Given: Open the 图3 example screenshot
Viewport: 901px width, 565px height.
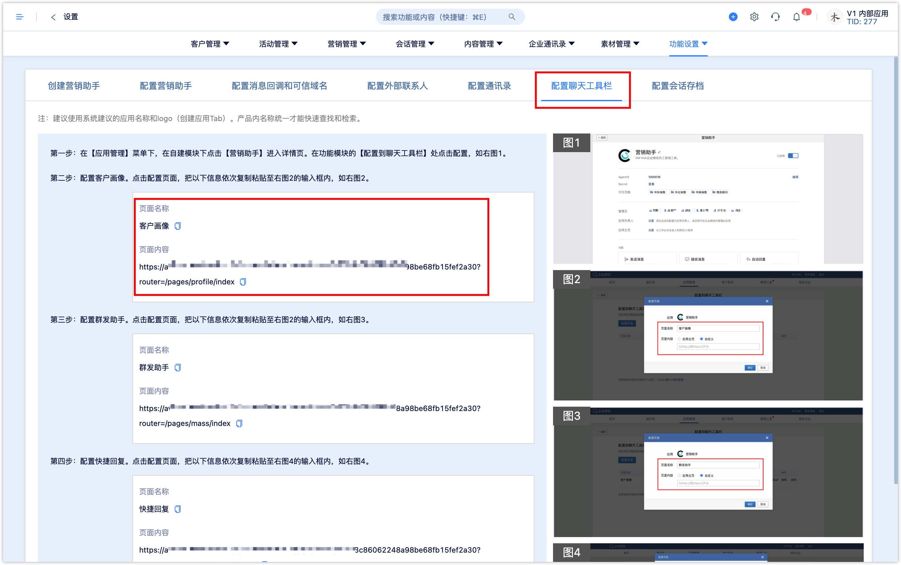Looking at the screenshot, I should (x=708, y=472).
